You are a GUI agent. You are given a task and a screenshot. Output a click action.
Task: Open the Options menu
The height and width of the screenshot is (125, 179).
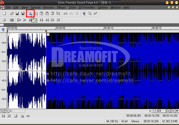[x=103, y=7]
